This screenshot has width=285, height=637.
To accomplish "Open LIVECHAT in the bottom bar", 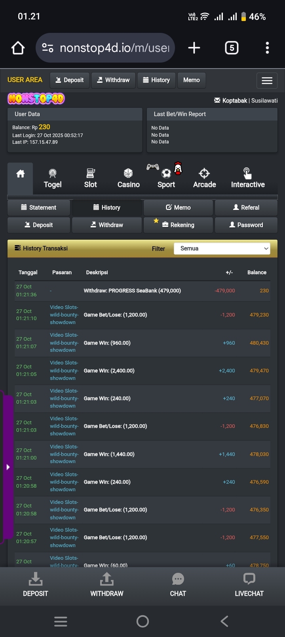I will pyautogui.click(x=249, y=585).
